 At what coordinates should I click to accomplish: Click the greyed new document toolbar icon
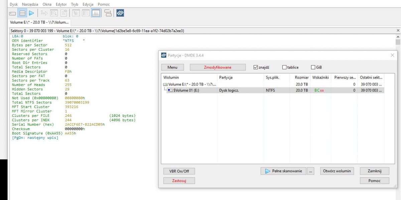[63, 13]
